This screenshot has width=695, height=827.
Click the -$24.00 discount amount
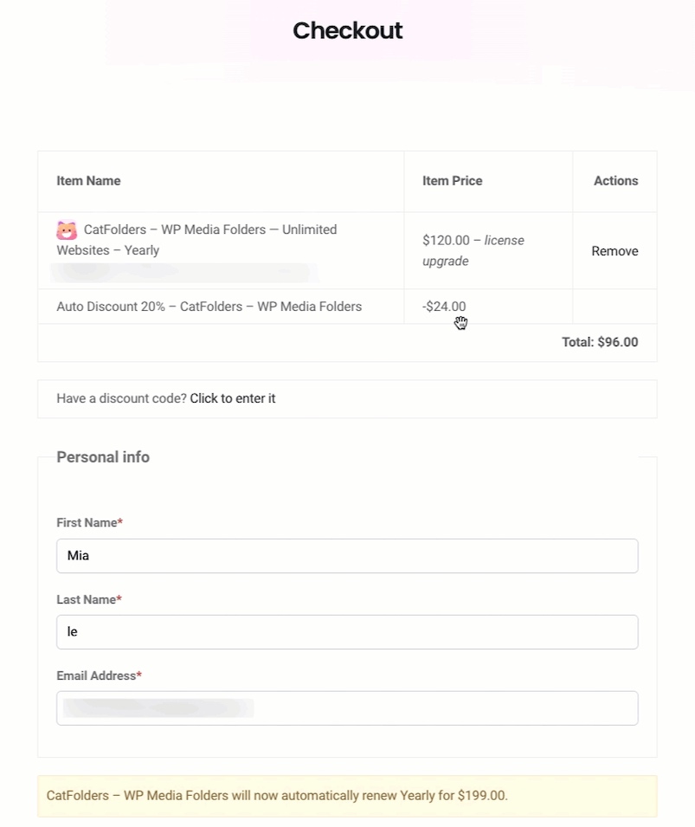444,307
